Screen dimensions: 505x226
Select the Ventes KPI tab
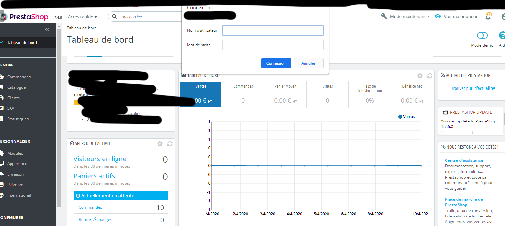pyautogui.click(x=201, y=94)
